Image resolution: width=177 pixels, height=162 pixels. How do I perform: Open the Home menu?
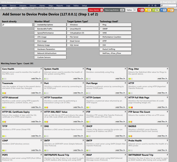tap(4, 5)
